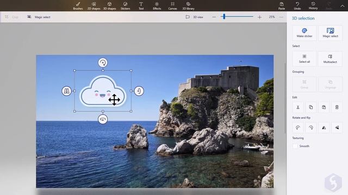Open the Brushes tool tab
The width and height of the screenshot is (348, 195).
pyautogui.click(x=78, y=6)
